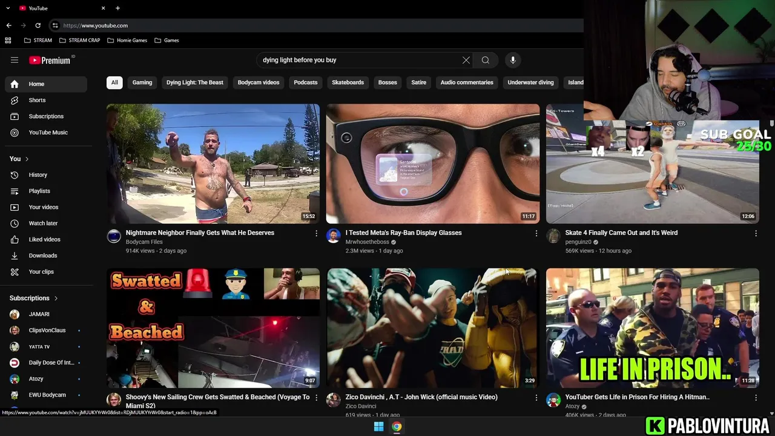Image resolution: width=775 pixels, height=436 pixels.
Task: Open Atozy channel in subscriptions list
Action: click(46, 379)
